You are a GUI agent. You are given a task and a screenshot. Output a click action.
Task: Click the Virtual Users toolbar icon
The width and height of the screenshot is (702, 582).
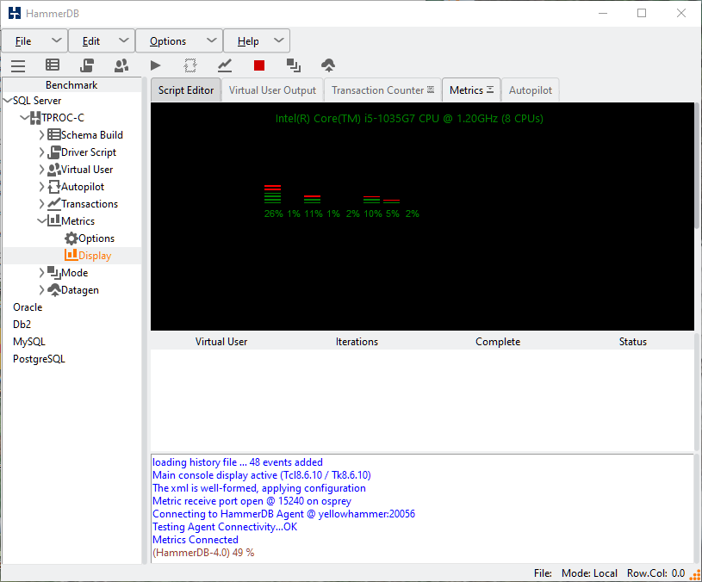click(x=121, y=65)
